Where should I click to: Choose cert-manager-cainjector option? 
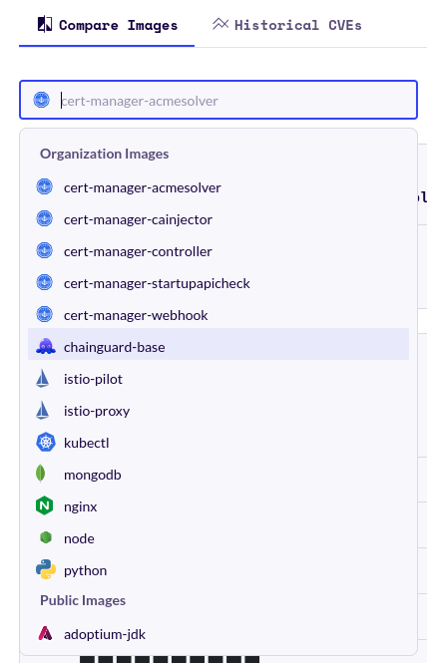pos(218,219)
